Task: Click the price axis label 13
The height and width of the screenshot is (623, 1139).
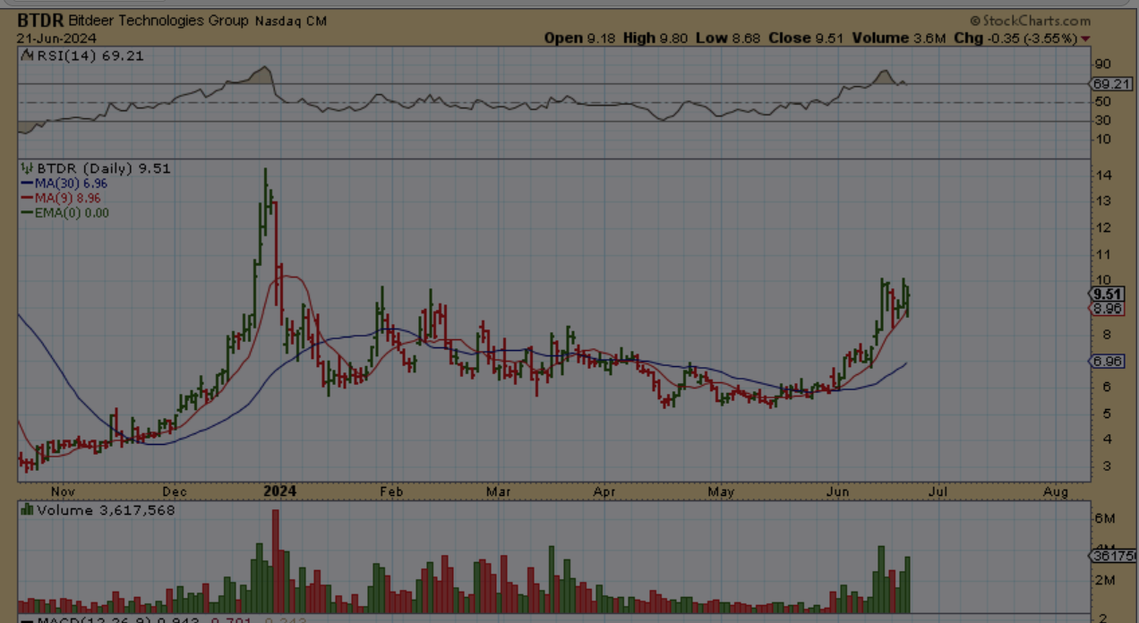Action: 1104,201
